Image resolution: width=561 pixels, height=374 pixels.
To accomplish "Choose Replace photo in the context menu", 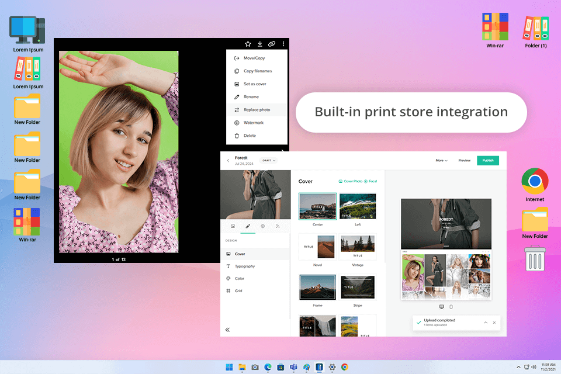I will (257, 109).
